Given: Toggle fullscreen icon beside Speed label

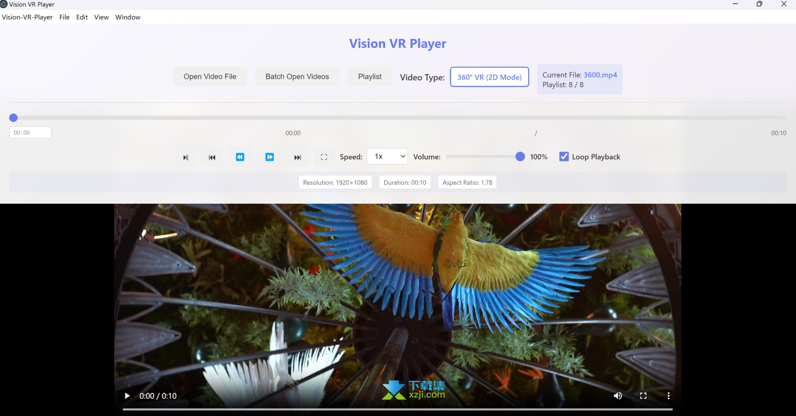Looking at the screenshot, I should point(324,157).
